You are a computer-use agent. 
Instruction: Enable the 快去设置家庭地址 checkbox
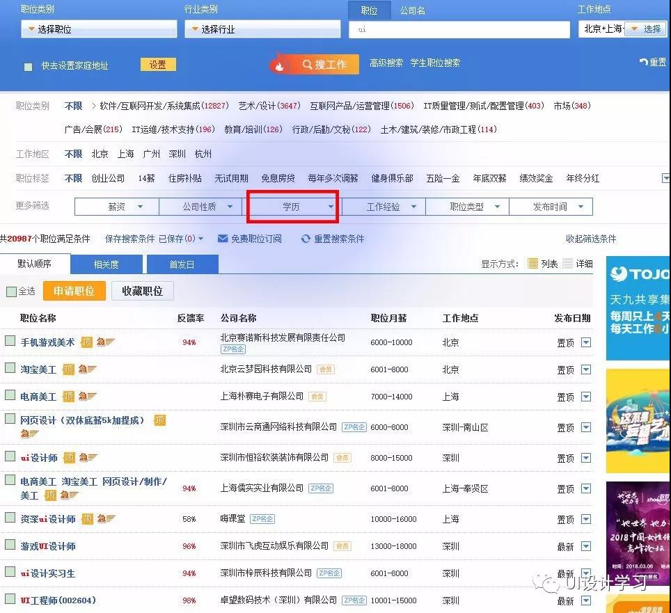(29, 67)
